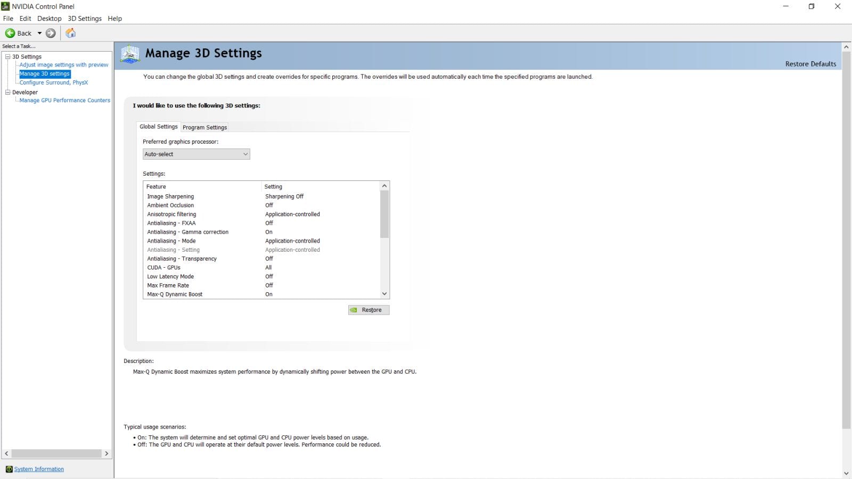Click the settings list scrollbar thumb

(384, 214)
